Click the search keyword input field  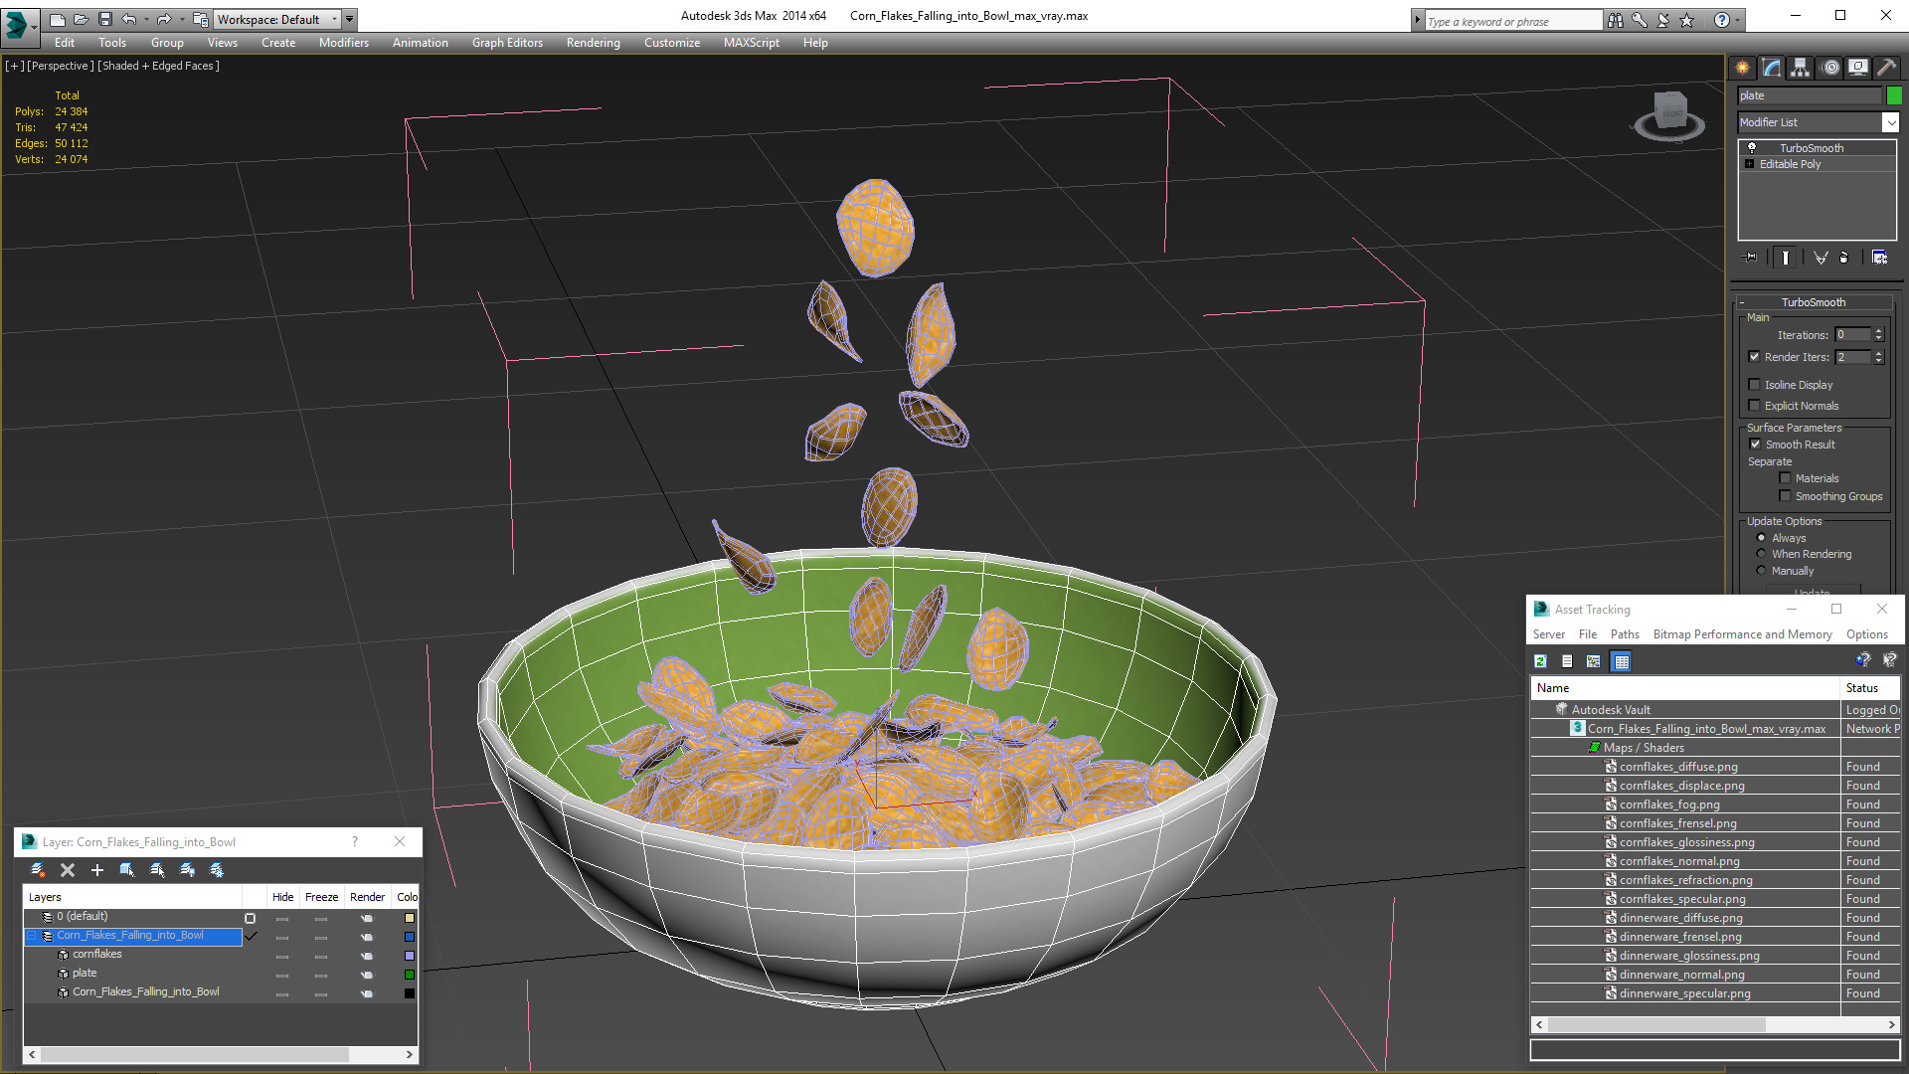coord(1512,21)
